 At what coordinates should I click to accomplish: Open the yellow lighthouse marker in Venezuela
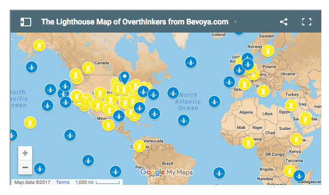coord(139,145)
